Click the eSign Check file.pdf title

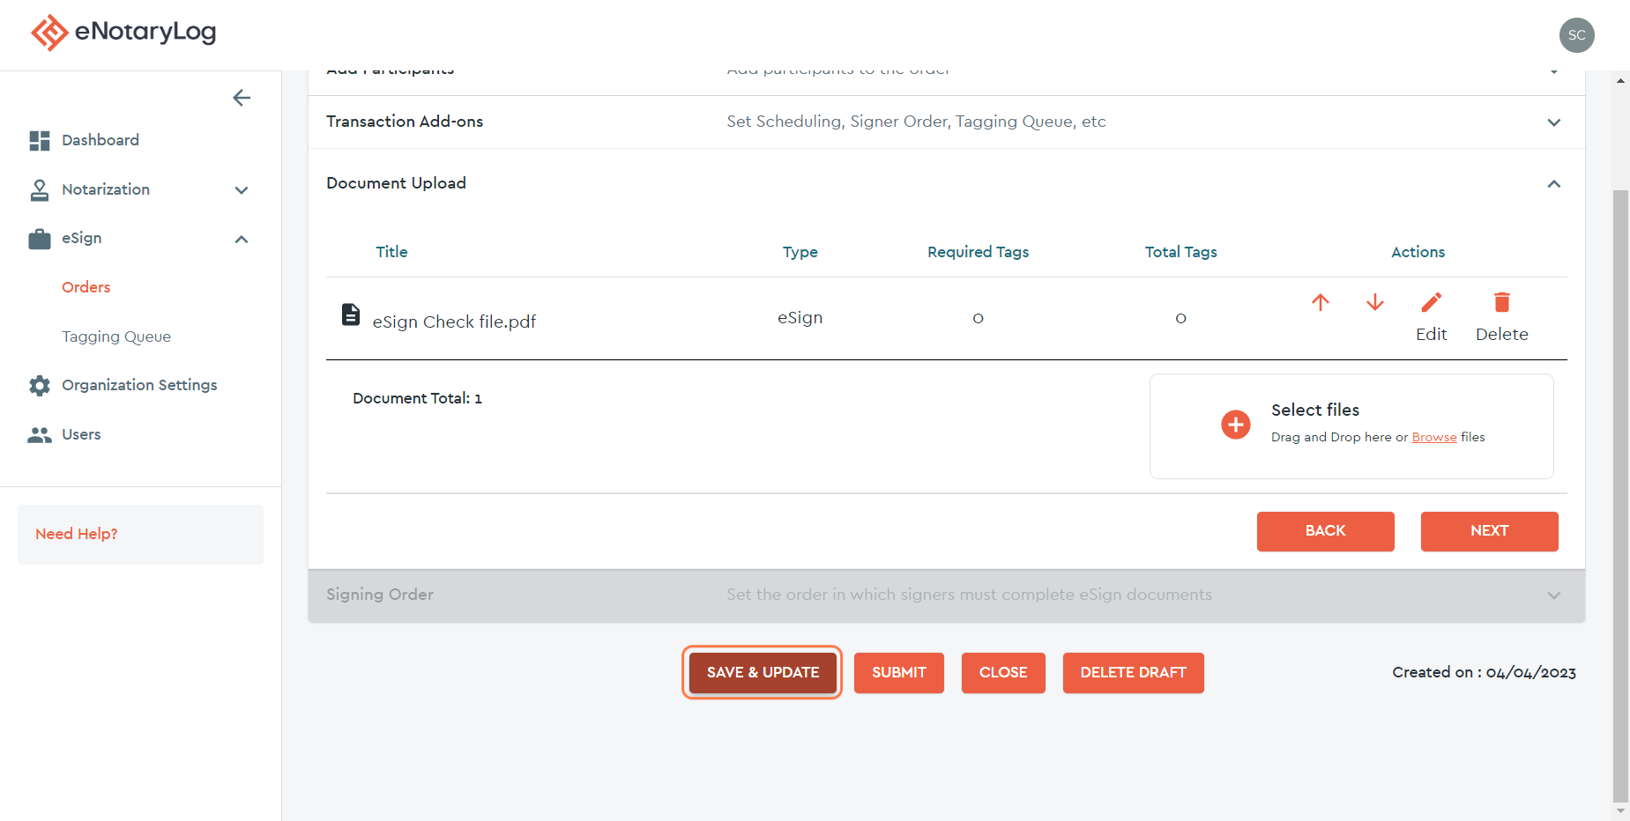point(454,322)
